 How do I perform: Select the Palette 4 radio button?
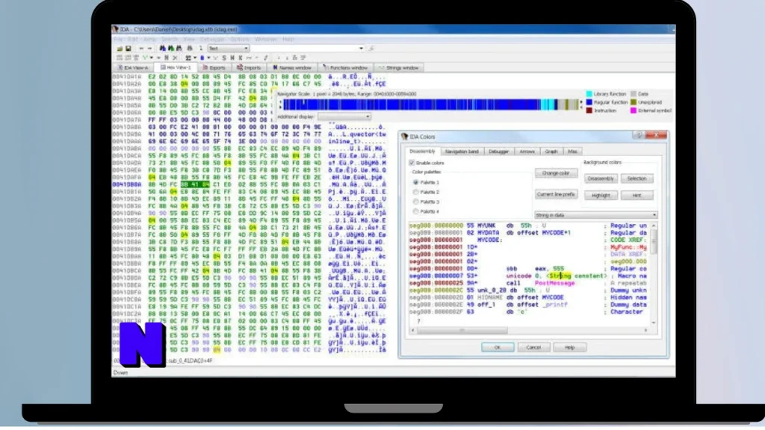click(x=415, y=211)
